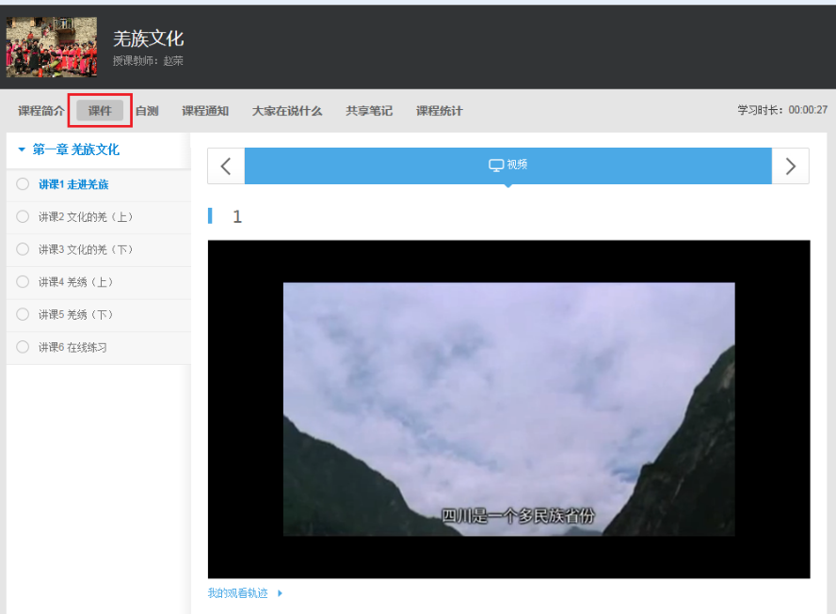Open the 我的观看轨迹 link

coord(238,593)
